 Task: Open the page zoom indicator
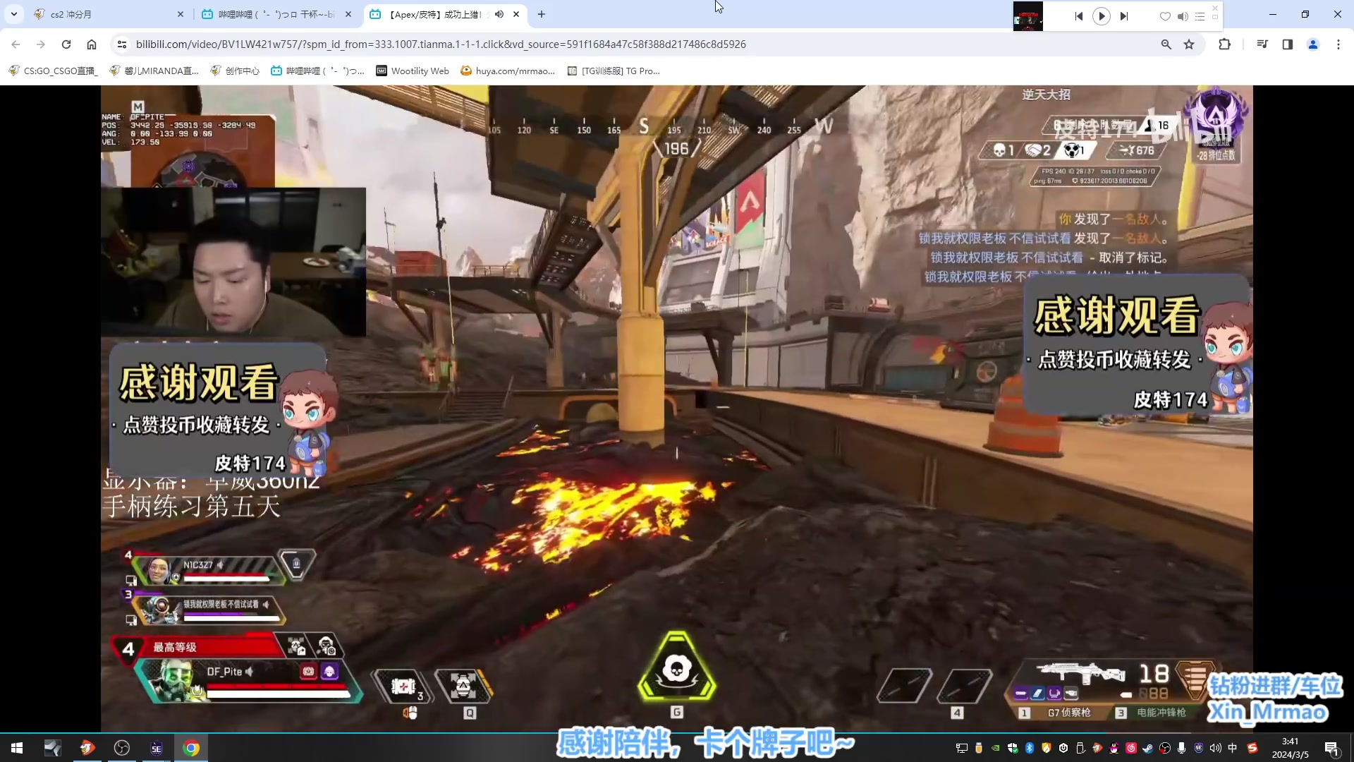coord(1166,44)
